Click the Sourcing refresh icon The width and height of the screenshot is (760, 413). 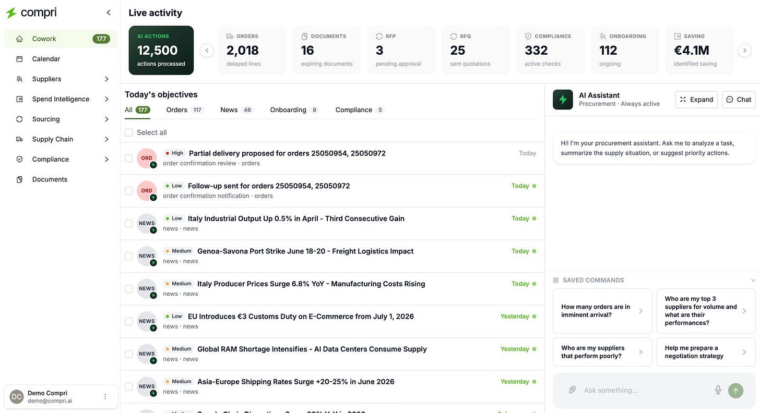[19, 119]
